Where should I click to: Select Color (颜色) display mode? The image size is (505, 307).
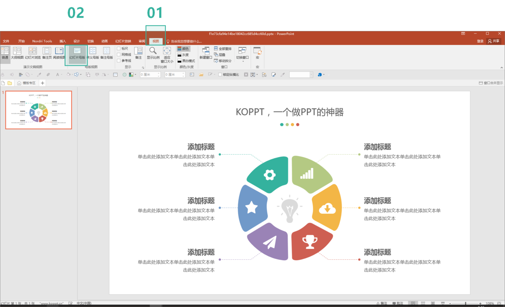point(183,48)
